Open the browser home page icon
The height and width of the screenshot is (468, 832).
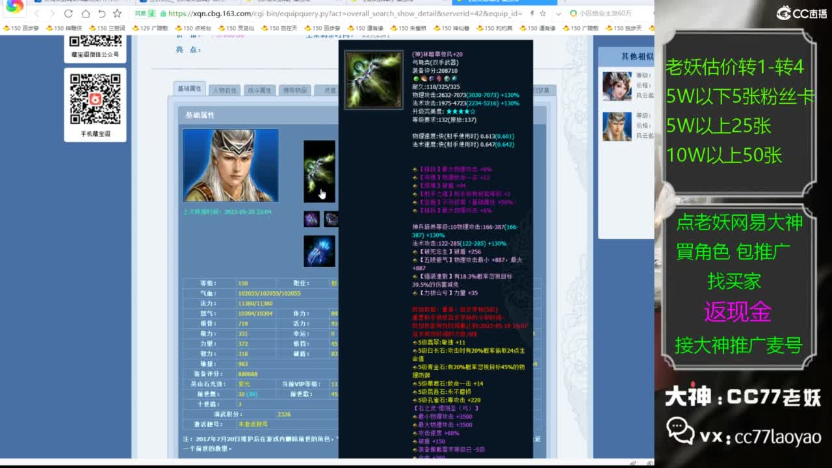85,13
